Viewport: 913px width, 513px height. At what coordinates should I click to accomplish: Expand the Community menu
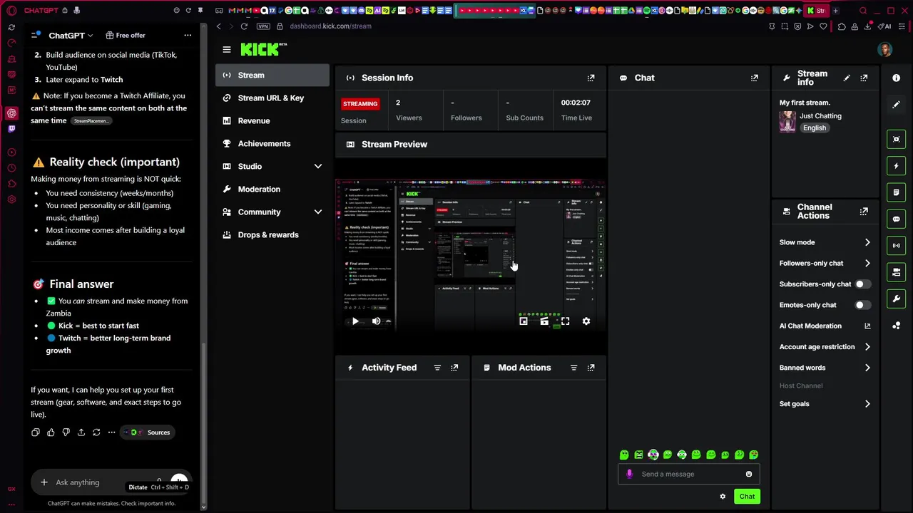point(318,212)
